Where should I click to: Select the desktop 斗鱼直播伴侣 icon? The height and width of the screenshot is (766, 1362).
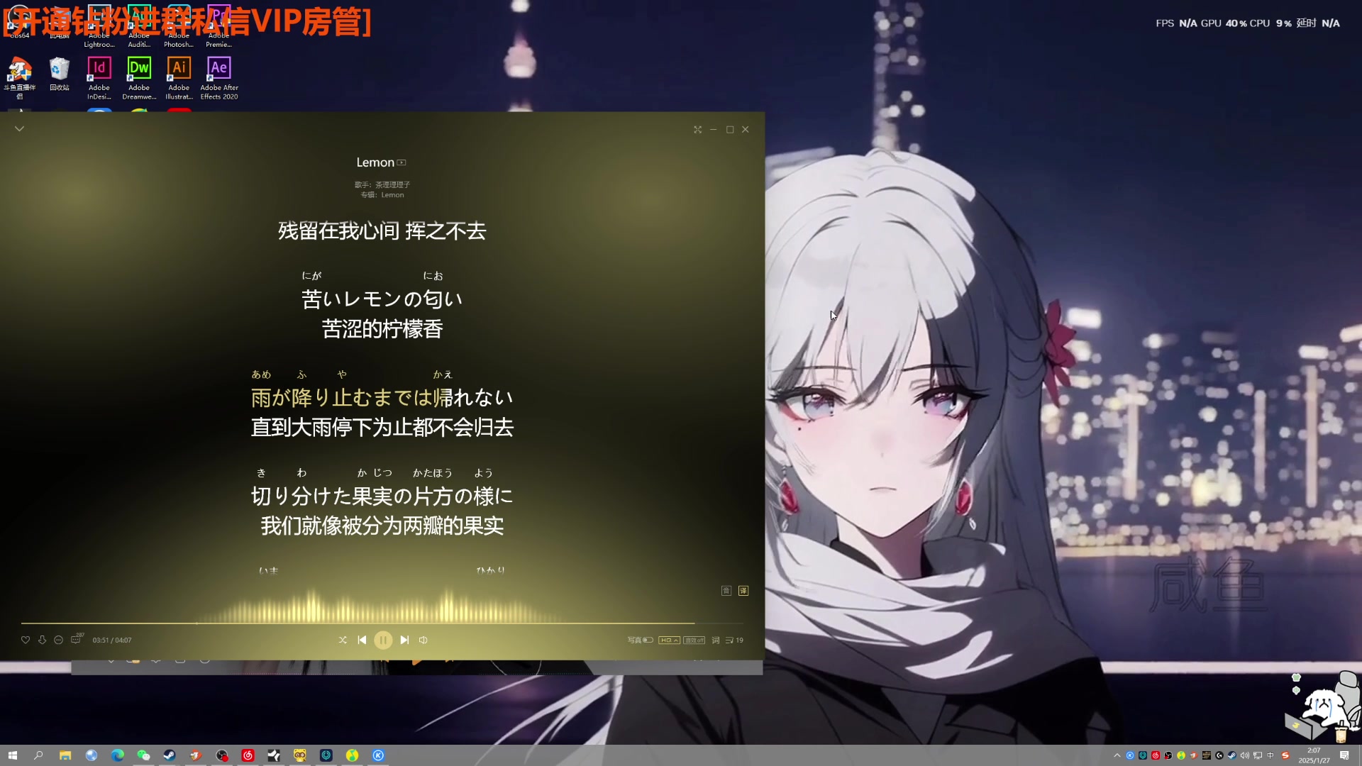(20, 78)
